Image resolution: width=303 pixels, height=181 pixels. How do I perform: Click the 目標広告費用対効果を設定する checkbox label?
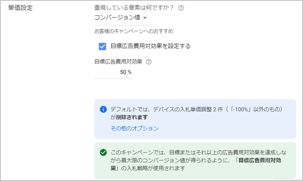(151, 46)
